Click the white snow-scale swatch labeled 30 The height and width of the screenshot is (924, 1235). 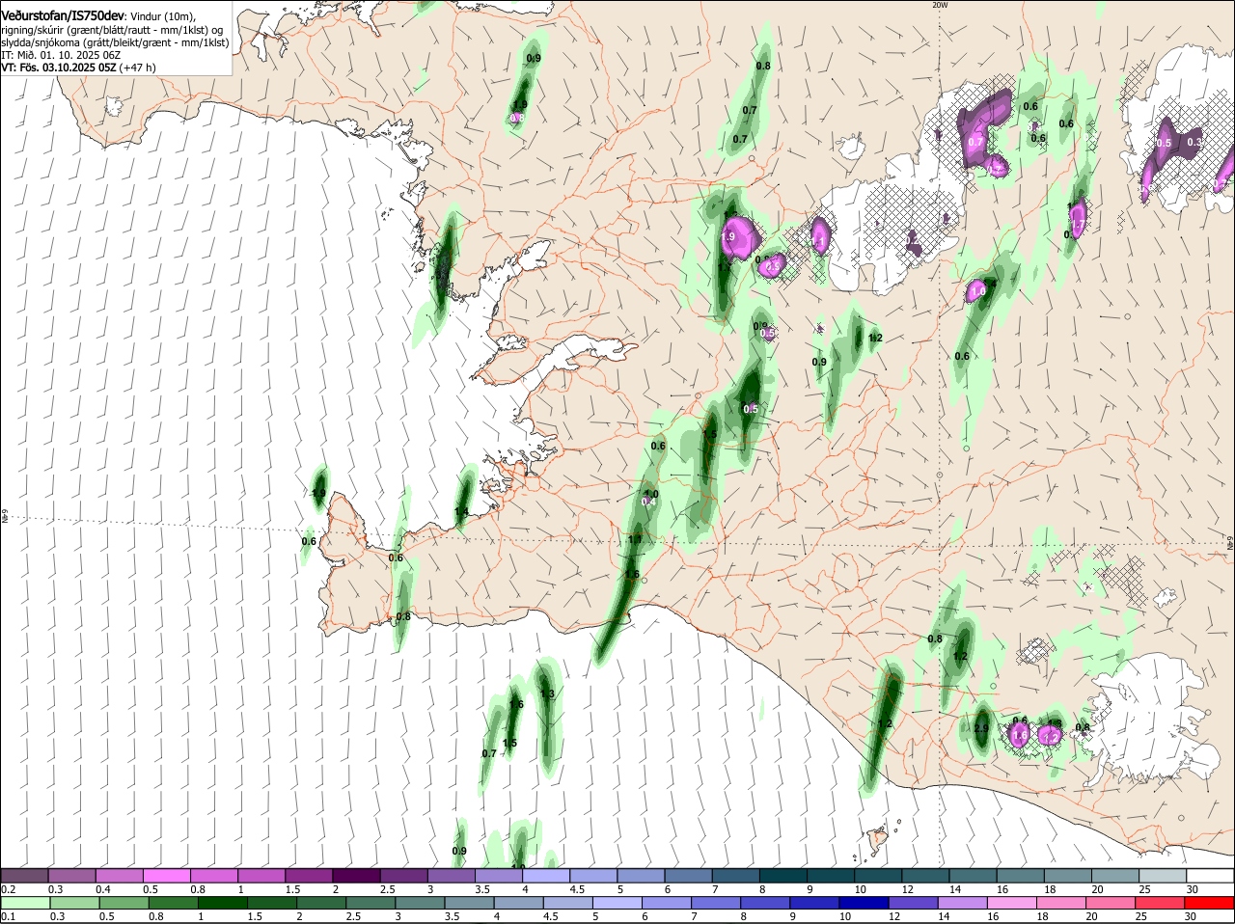click(1210, 876)
